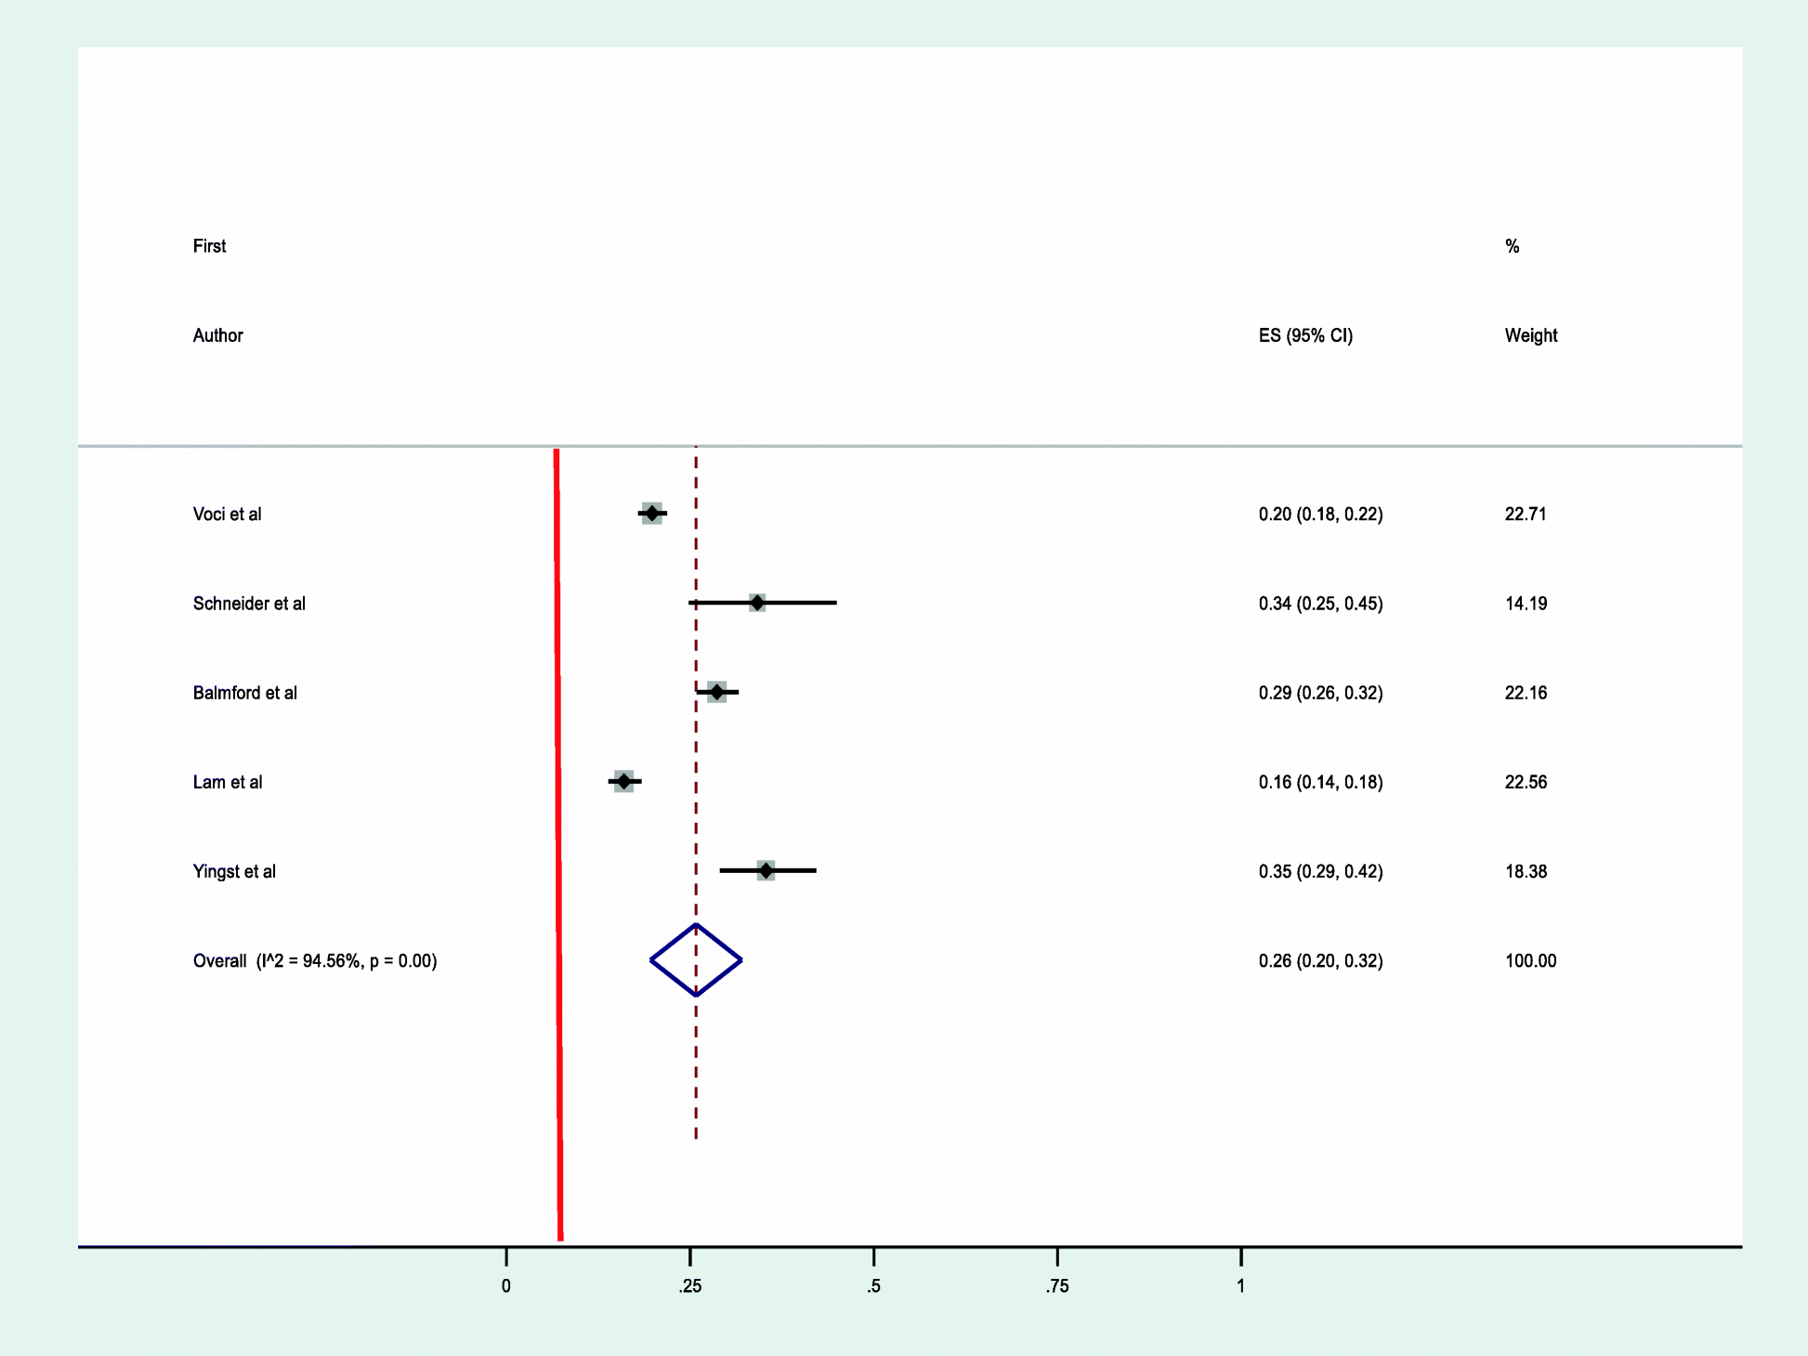Click the 'Lam et al' study label
Viewport: 1808px width, 1356px height.
click(228, 782)
